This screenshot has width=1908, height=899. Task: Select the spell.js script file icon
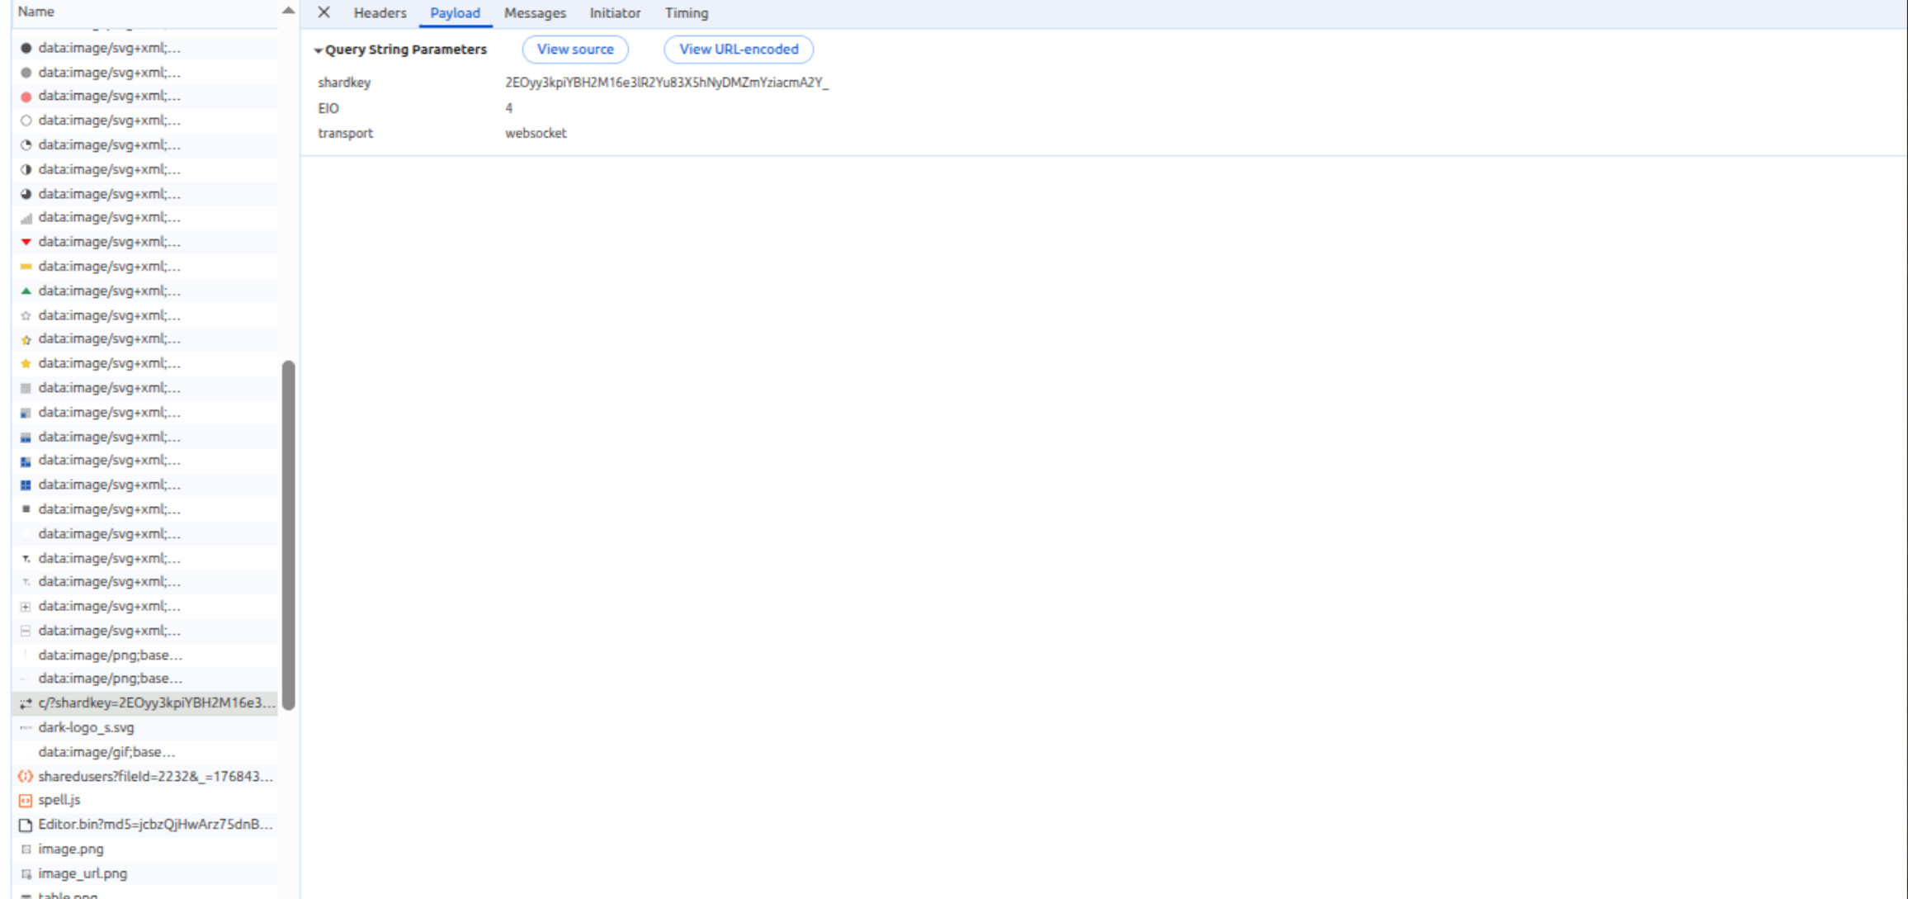26,800
